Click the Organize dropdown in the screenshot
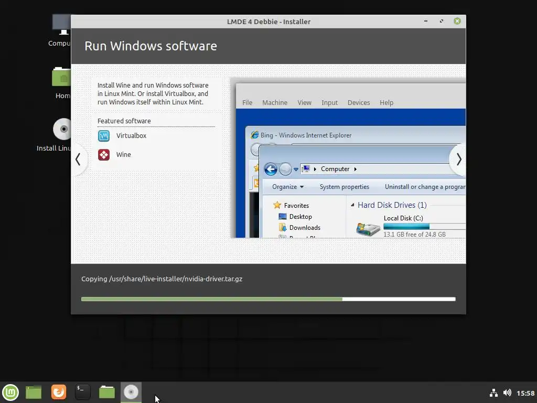Image resolution: width=537 pixels, height=403 pixels. (x=288, y=187)
